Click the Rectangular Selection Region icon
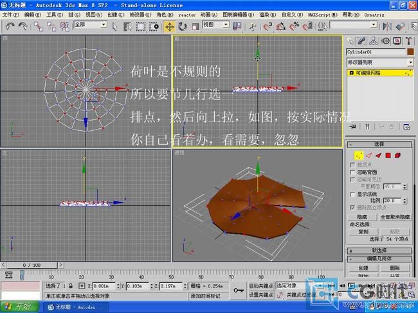This screenshot has height=313, width=418. [x=141, y=26]
